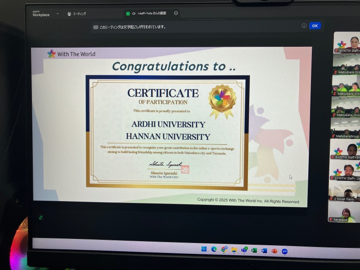Open the Windows Start menu
The width and height of the screenshot is (360, 270).
[204, 249]
